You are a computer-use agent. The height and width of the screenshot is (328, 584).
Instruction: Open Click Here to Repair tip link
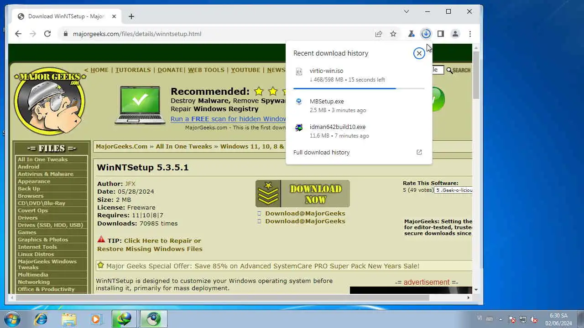(150, 245)
